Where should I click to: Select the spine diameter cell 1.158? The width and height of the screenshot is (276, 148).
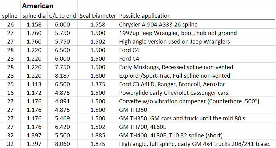click(34, 24)
